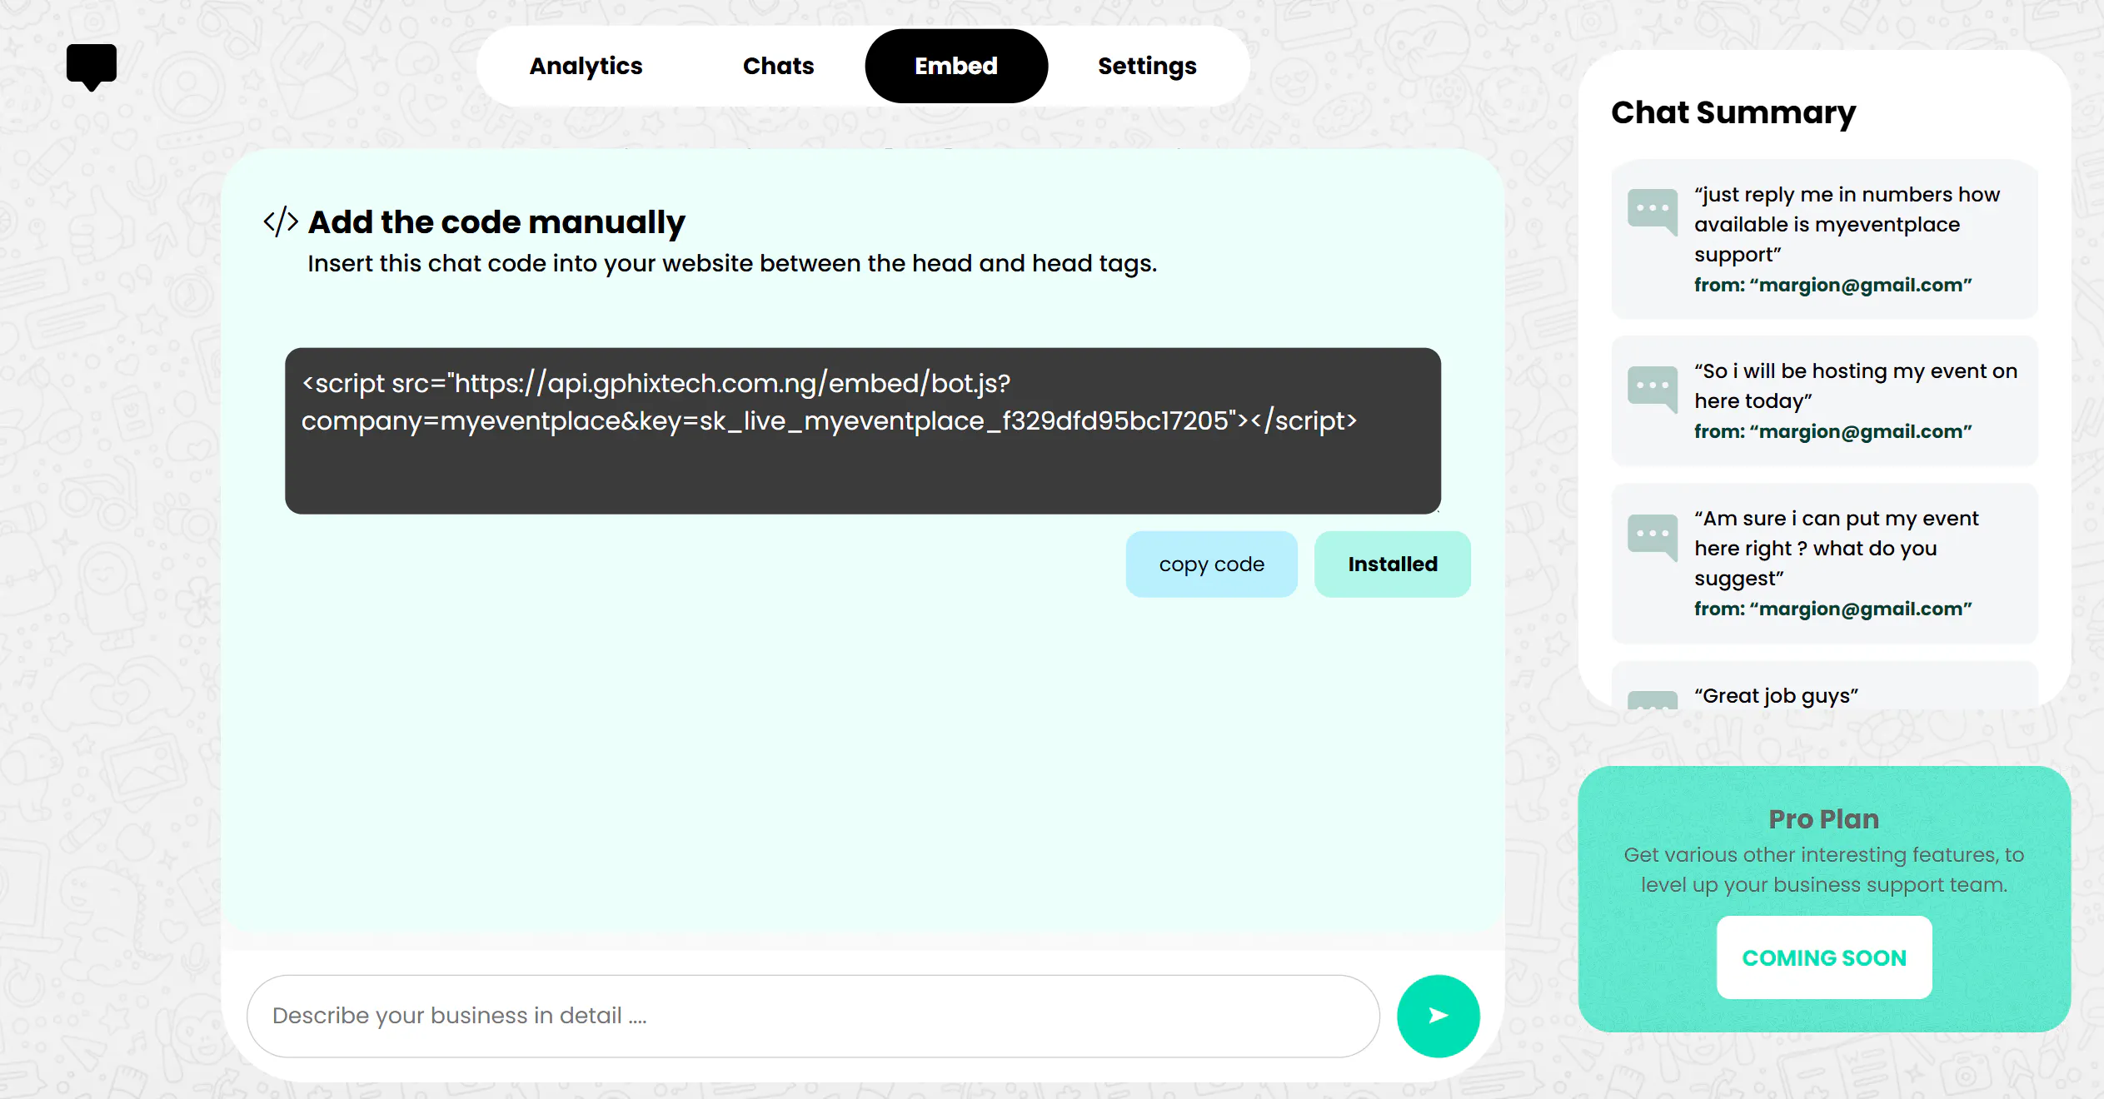This screenshot has height=1099, width=2104.
Task: Open the 'So i will be hosting' chat summary
Action: click(x=1824, y=401)
